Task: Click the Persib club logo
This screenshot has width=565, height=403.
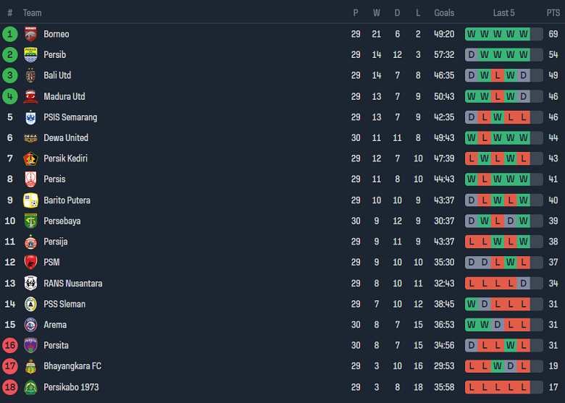Action: click(x=30, y=55)
